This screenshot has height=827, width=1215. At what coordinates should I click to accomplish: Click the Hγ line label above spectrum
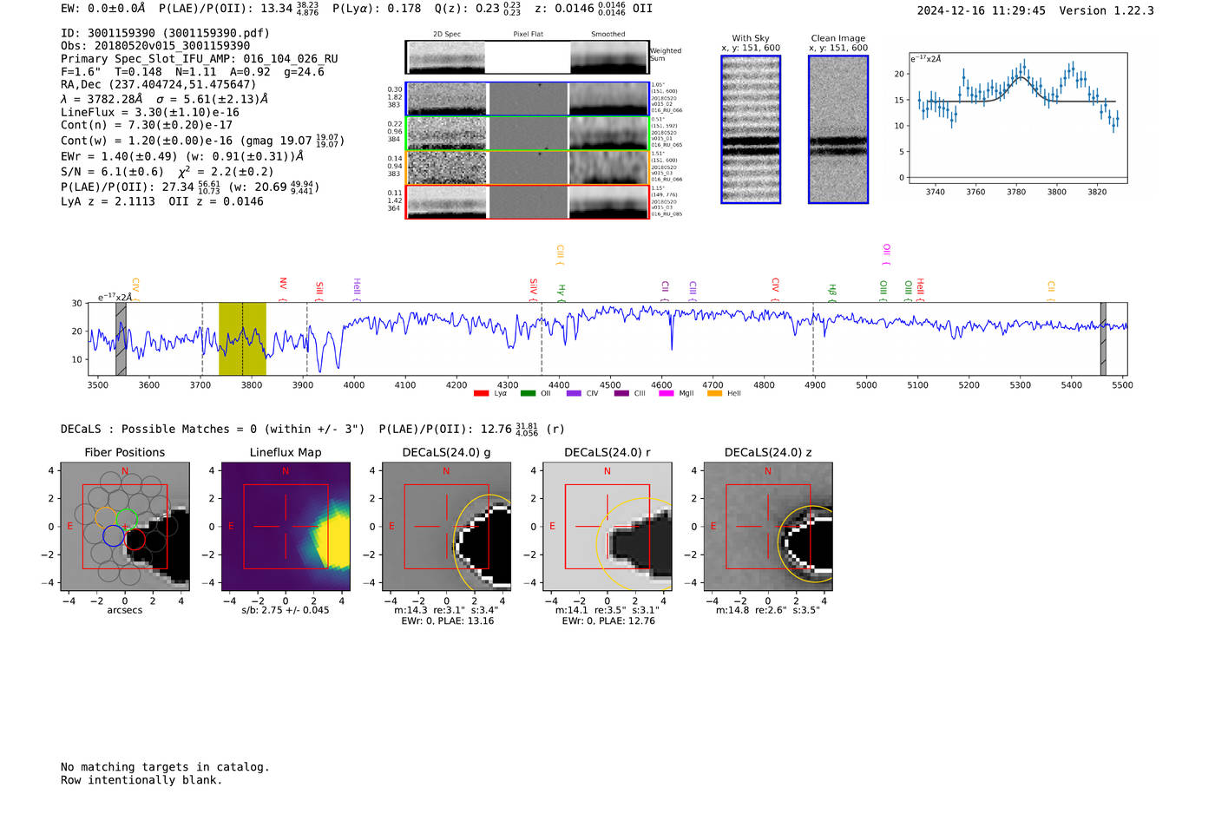click(562, 292)
